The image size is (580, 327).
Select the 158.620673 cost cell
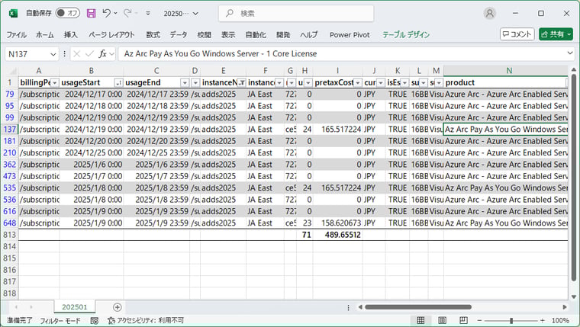tap(338, 223)
